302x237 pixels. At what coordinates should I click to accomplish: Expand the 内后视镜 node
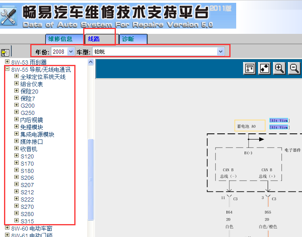point(17,119)
